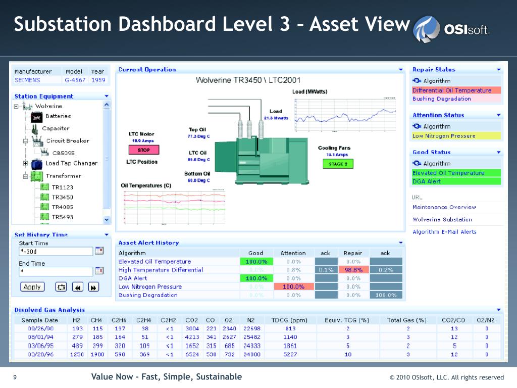The height and width of the screenshot is (388, 517).
Task: Open the Start Time calendar picker
Action: (99, 251)
